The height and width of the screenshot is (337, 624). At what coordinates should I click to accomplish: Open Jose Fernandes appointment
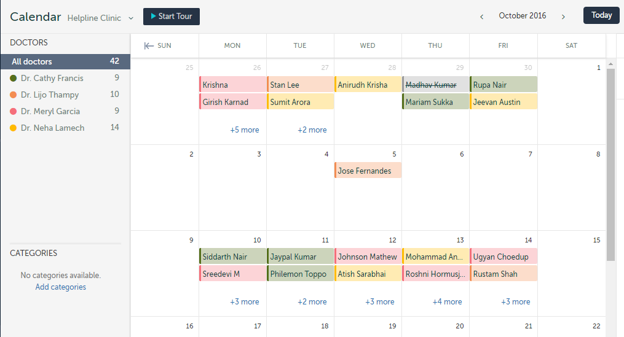tap(368, 171)
